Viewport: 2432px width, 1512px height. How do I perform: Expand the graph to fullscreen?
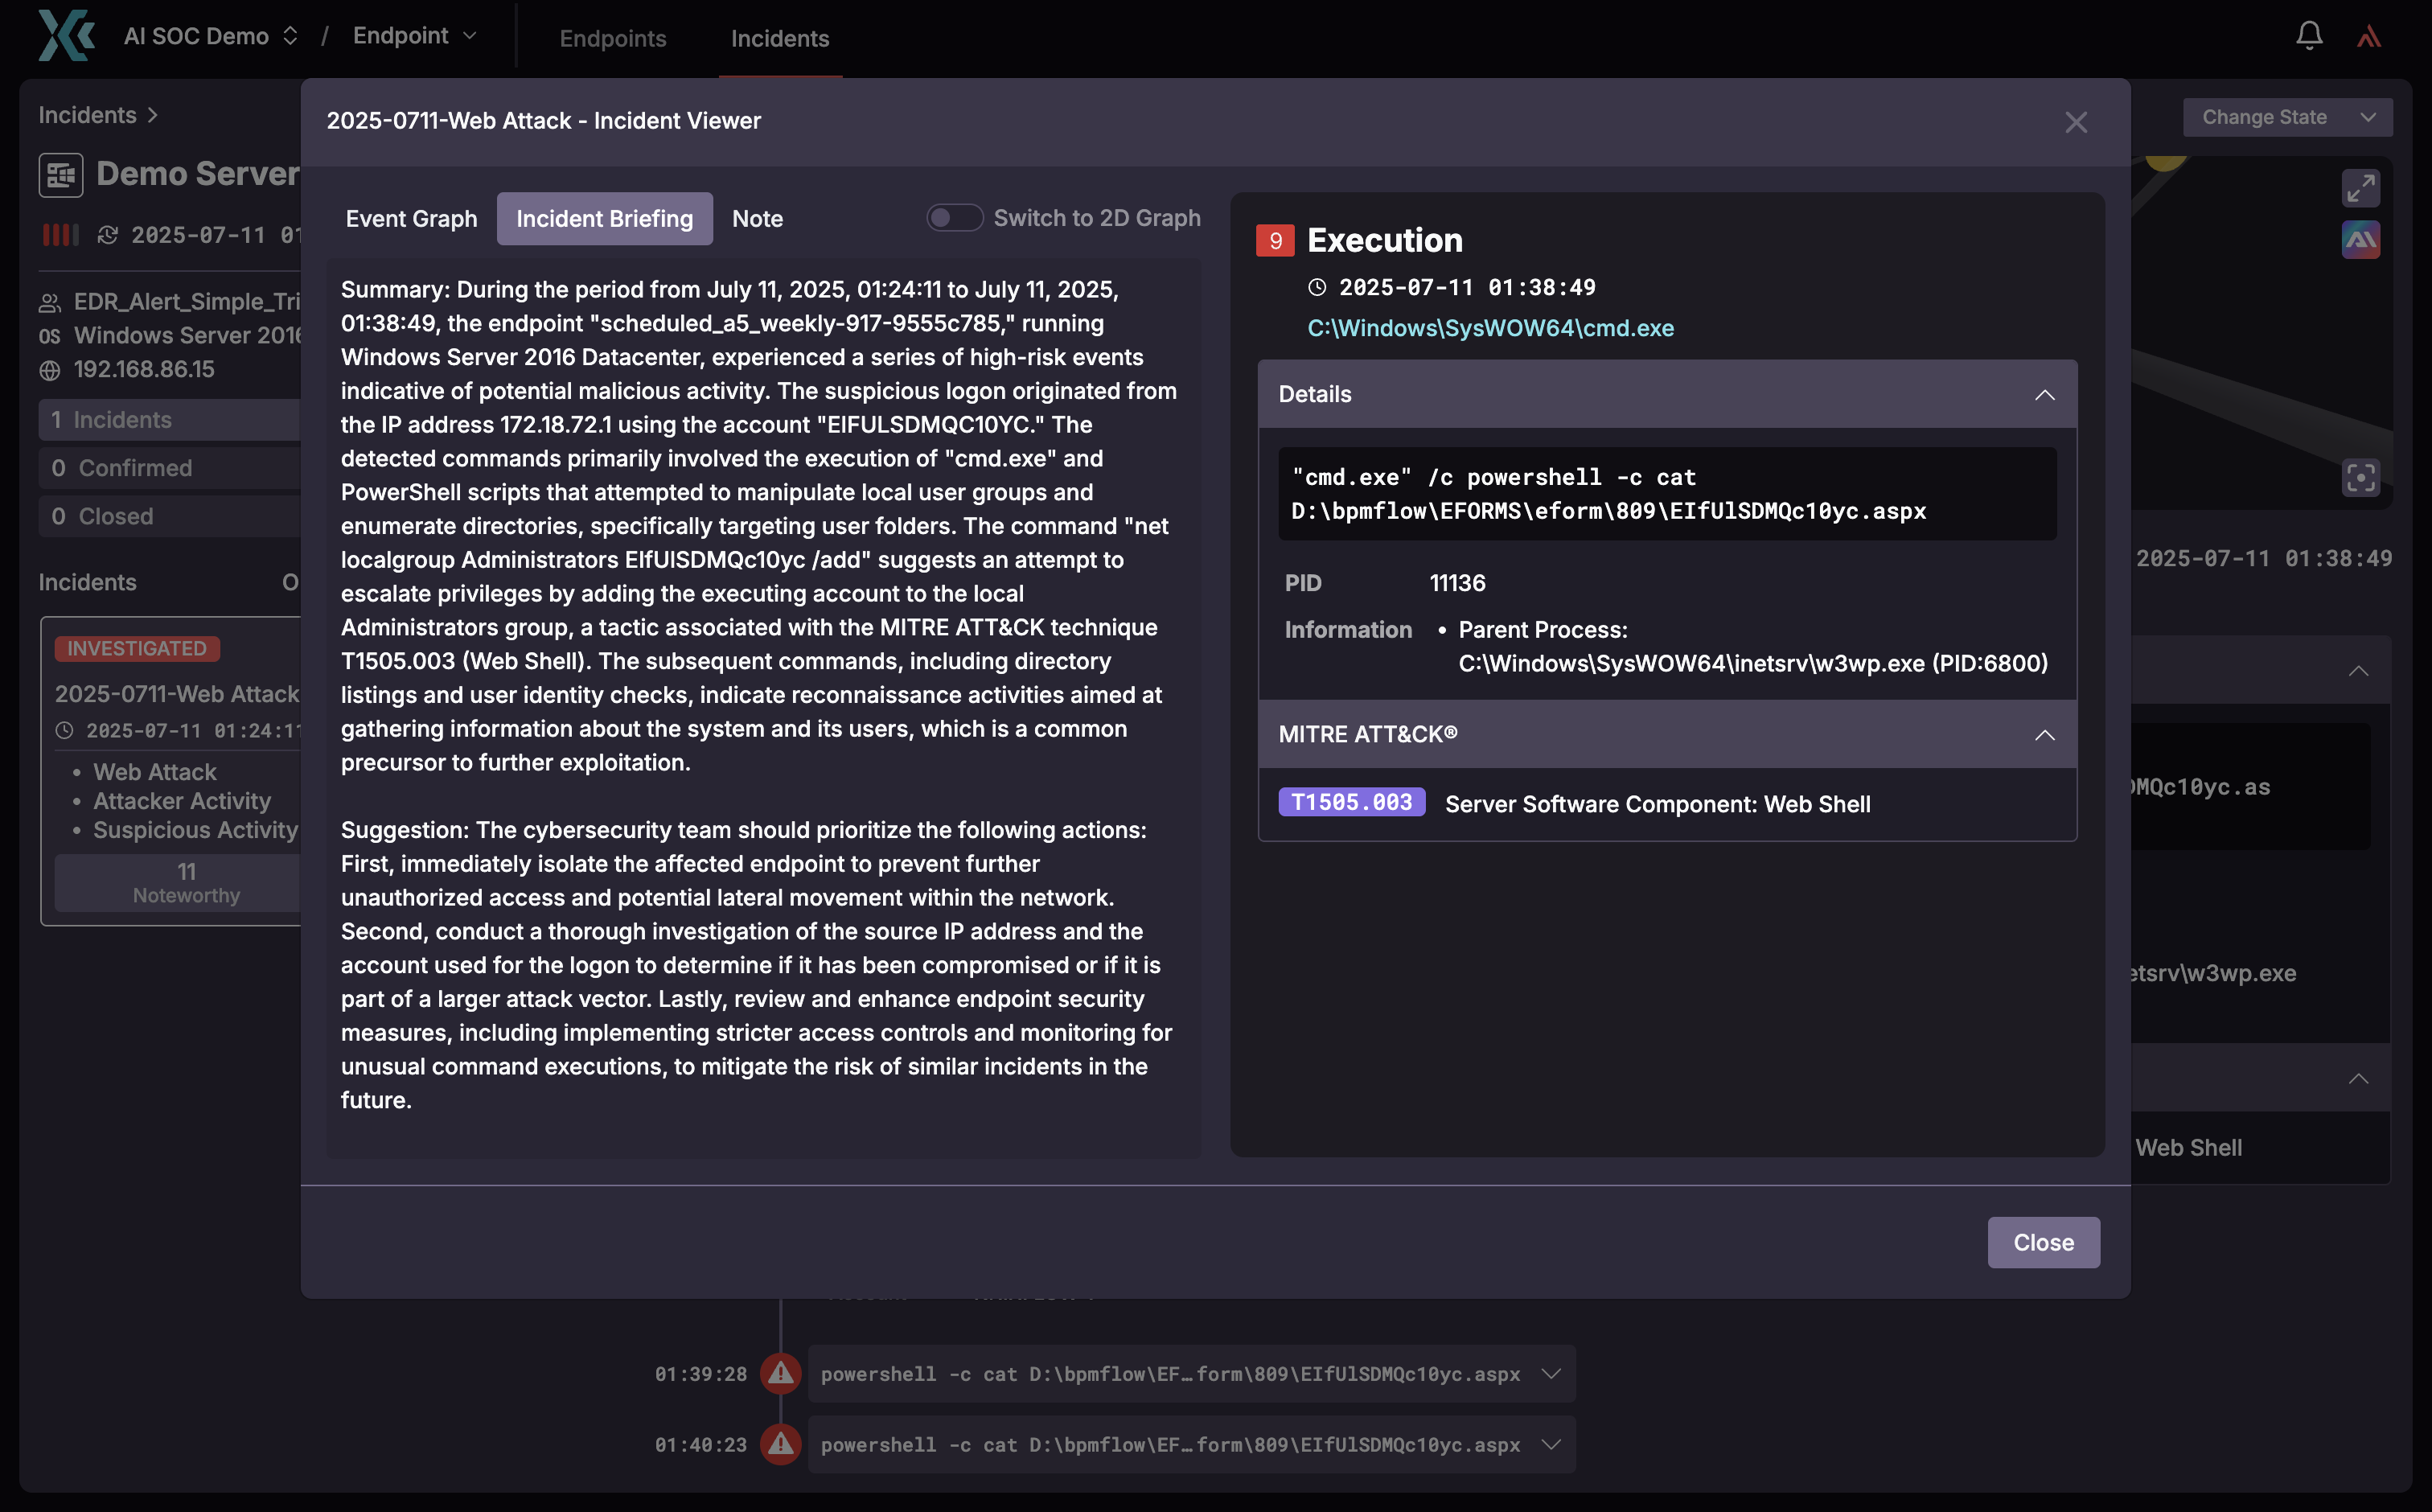tap(2362, 187)
